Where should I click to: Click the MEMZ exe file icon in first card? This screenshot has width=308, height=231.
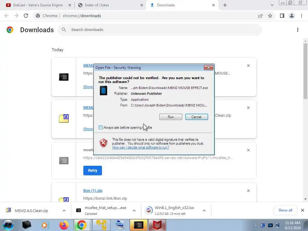[64, 77]
